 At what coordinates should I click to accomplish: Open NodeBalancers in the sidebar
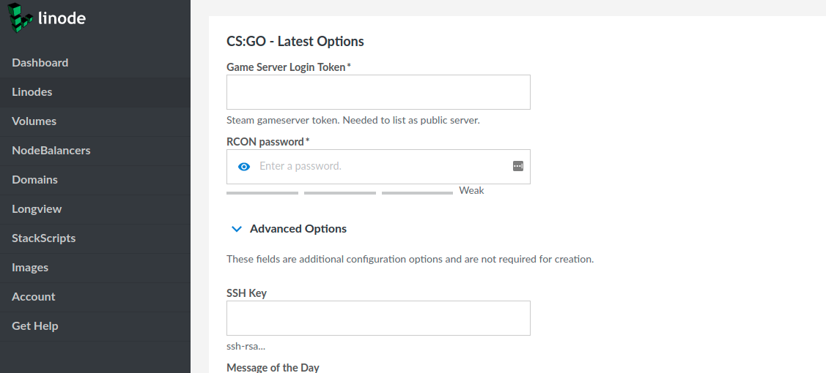point(95,151)
